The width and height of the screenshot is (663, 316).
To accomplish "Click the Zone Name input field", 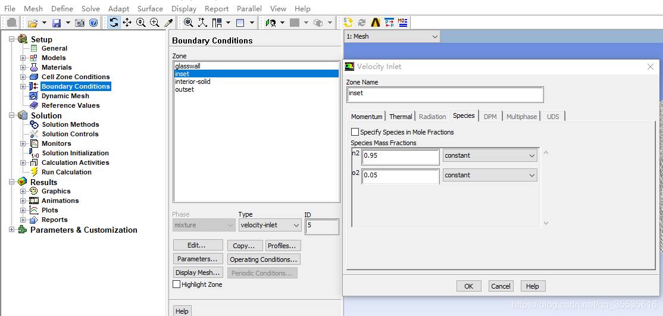I will (445, 95).
